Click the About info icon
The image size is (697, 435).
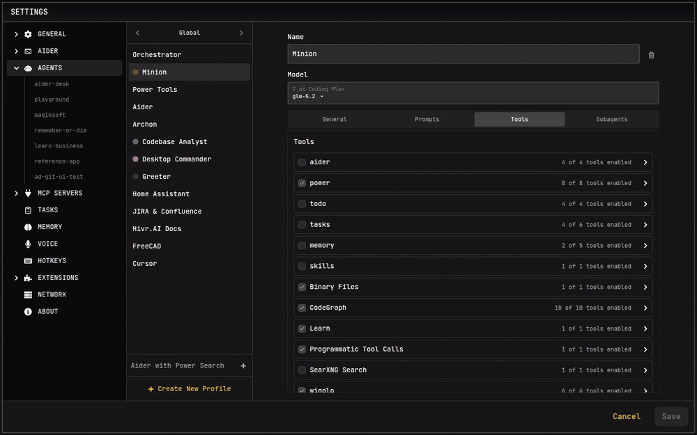(x=28, y=312)
